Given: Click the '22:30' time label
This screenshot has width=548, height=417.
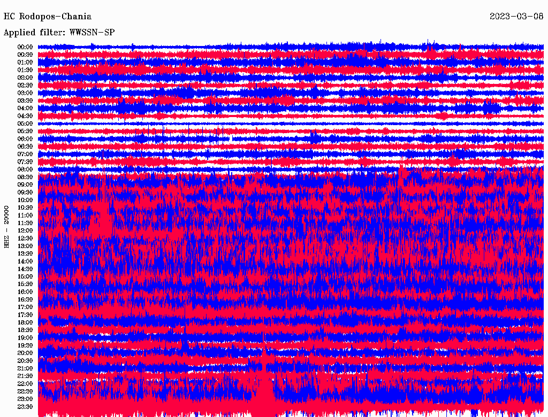Looking at the screenshot, I should [25, 391].
